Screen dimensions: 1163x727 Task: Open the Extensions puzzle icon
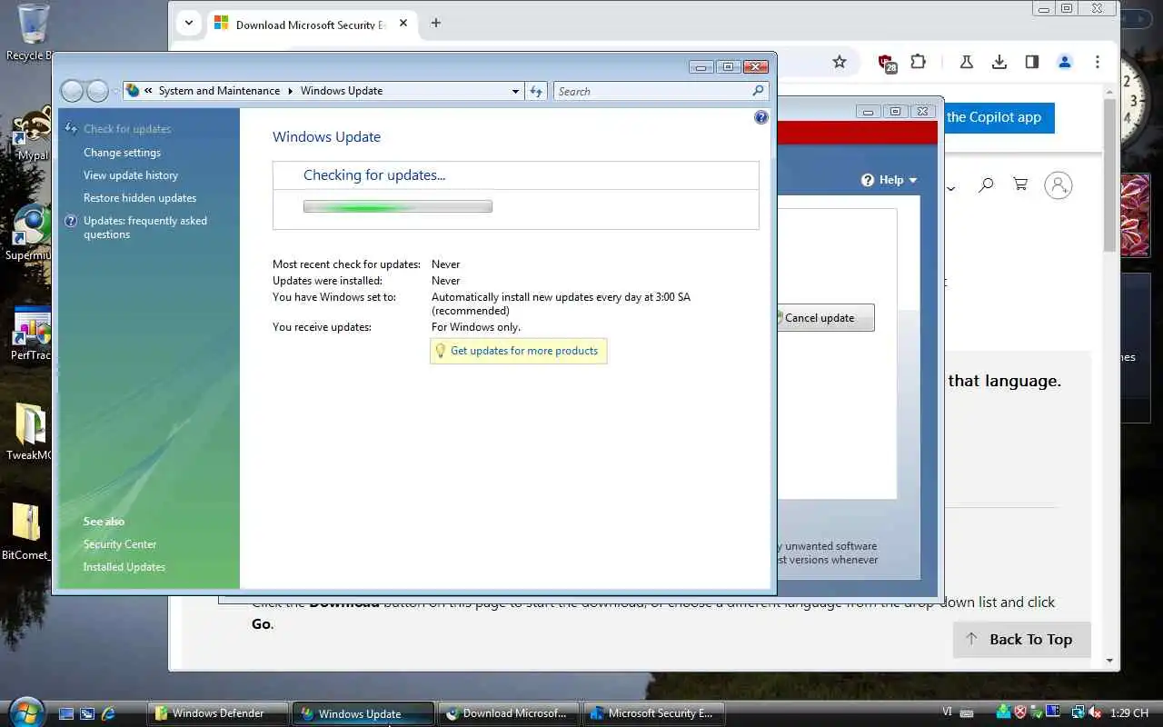(x=919, y=62)
